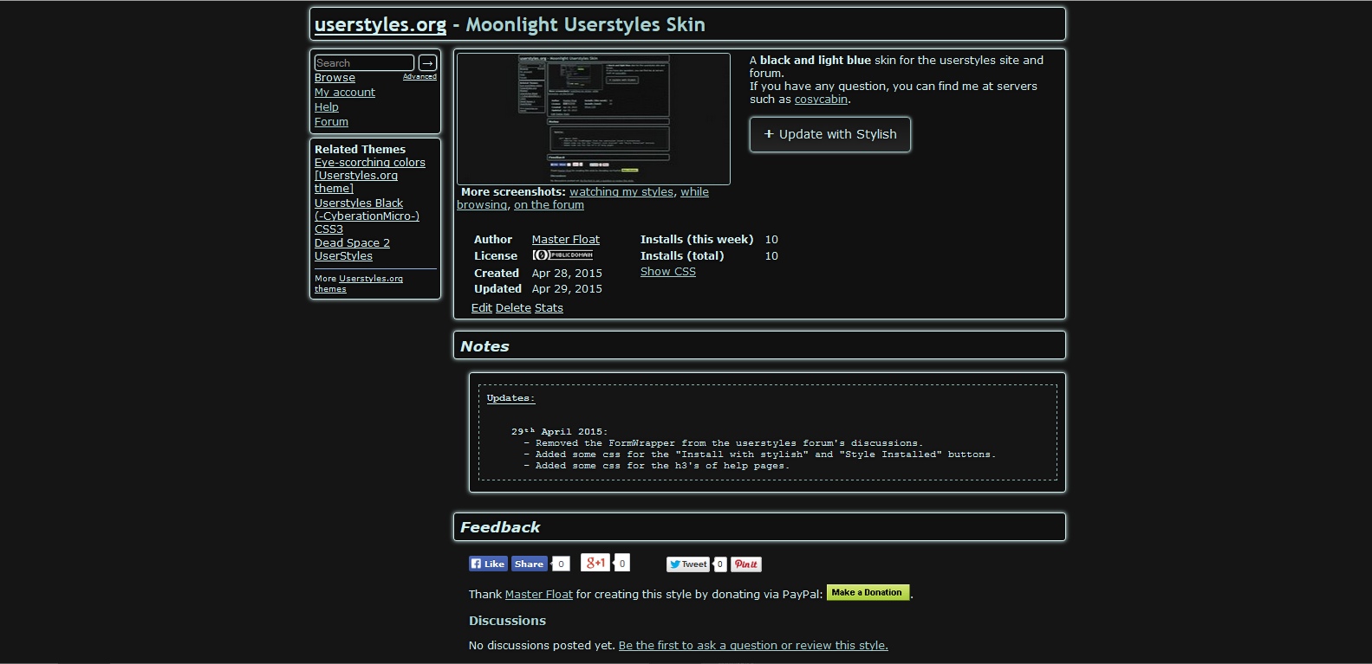Click the Facebook Share button
The image size is (1372, 664).
pos(529,564)
